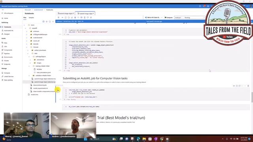Collapse the anpaz88 user folder

(25, 28)
